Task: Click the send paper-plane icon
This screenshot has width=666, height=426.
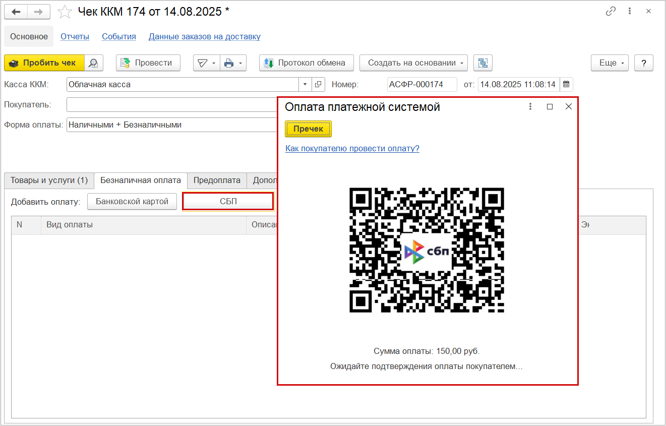Action: (x=202, y=63)
